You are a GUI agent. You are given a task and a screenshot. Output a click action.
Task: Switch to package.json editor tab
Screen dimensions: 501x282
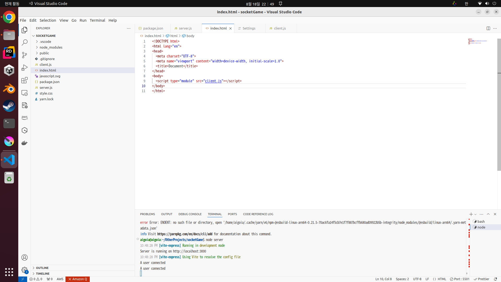(153, 28)
